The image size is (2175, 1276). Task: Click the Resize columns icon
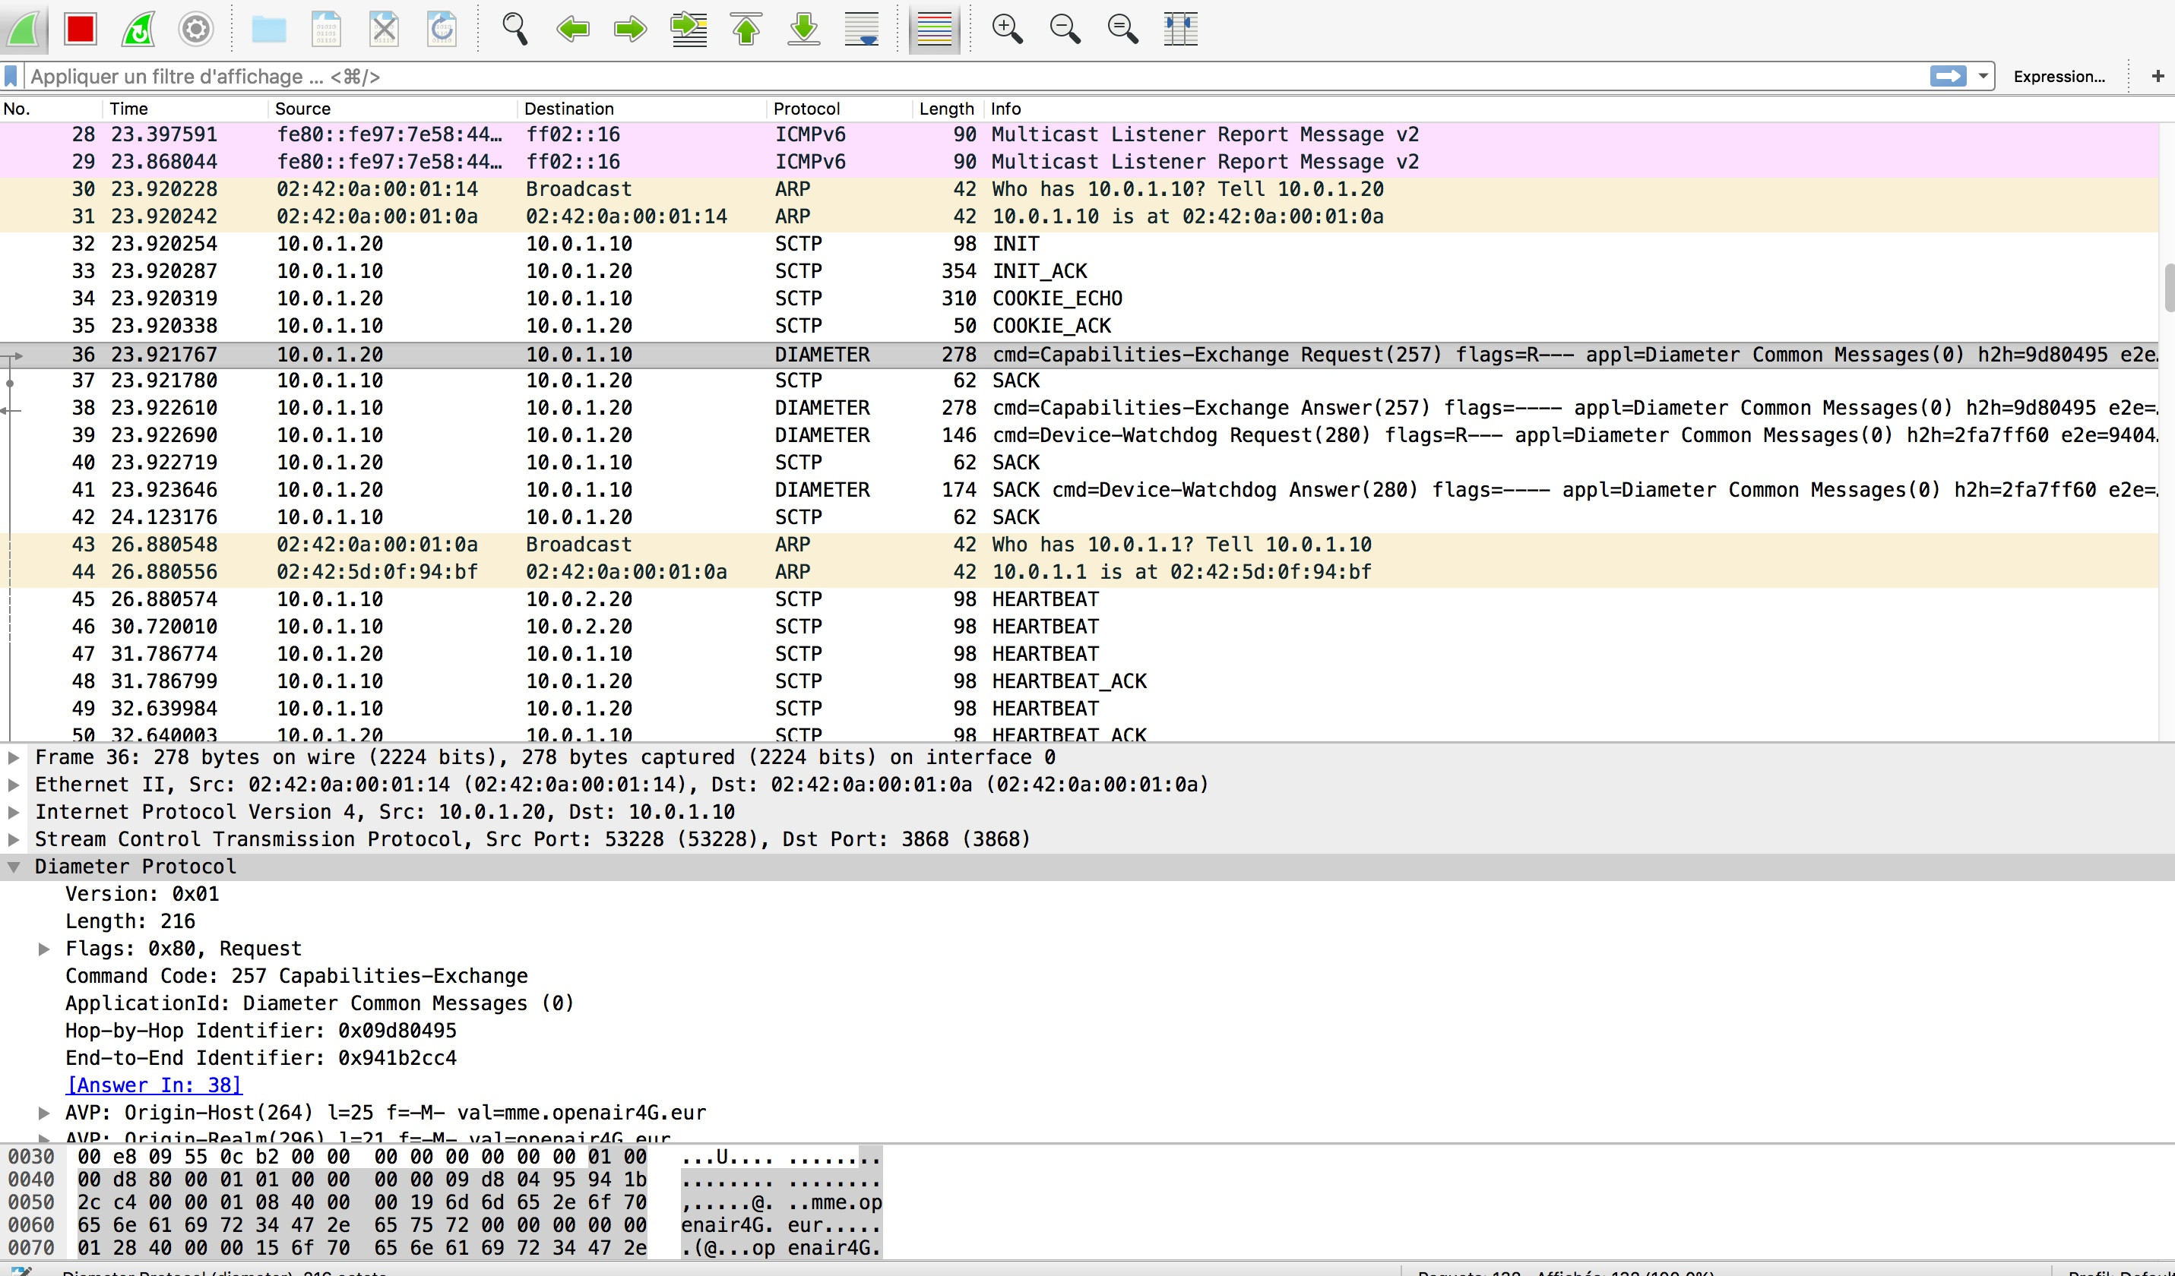[x=1180, y=30]
